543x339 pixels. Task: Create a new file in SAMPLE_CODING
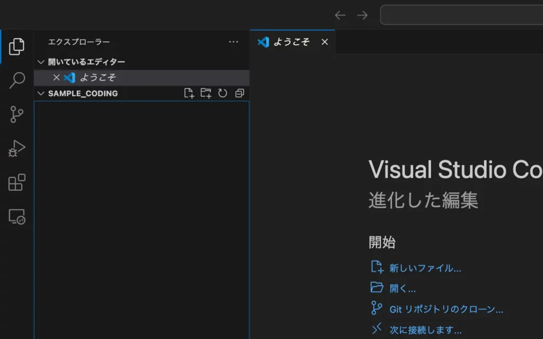189,93
